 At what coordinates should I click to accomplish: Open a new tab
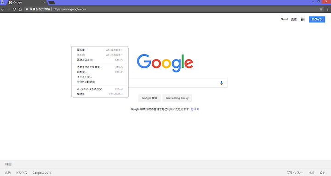click(x=51, y=3)
